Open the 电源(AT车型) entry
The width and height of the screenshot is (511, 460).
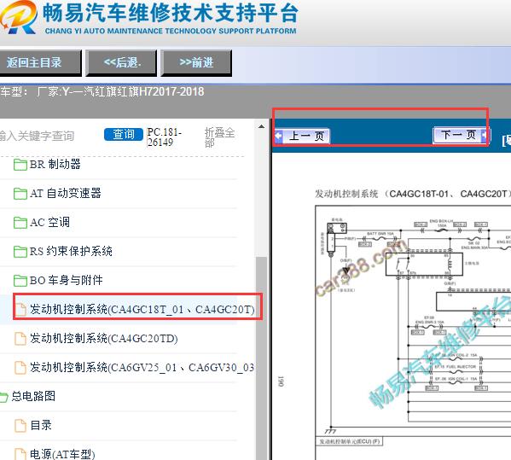pos(62,454)
